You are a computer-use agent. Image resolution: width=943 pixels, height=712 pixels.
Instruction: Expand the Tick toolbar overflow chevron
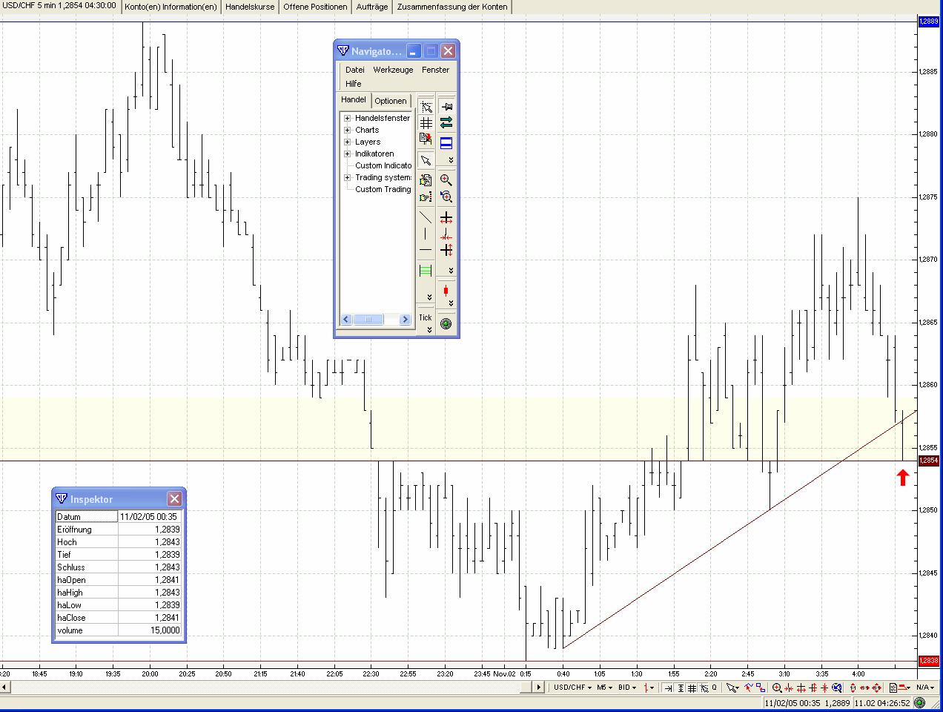coord(430,329)
